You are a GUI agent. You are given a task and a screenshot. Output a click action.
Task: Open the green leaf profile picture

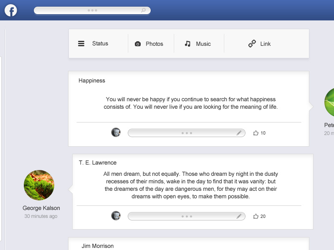(329, 102)
